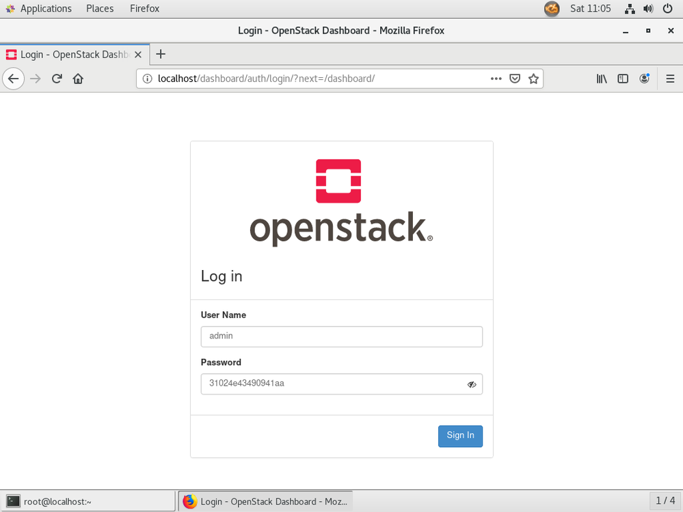Open Firefox account icon
The image size is (683, 512).
(x=644, y=79)
